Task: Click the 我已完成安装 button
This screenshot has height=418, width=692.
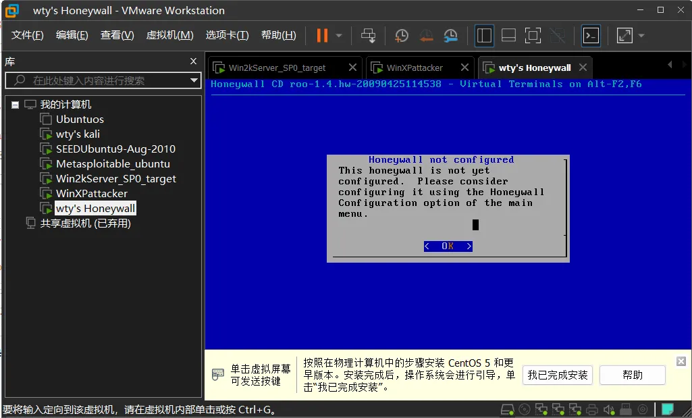Action: (x=558, y=375)
